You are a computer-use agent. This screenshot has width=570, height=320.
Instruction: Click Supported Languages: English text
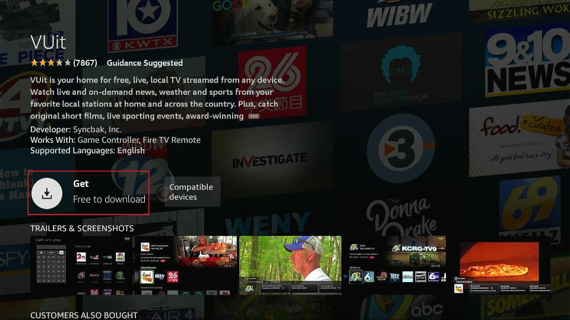(87, 150)
